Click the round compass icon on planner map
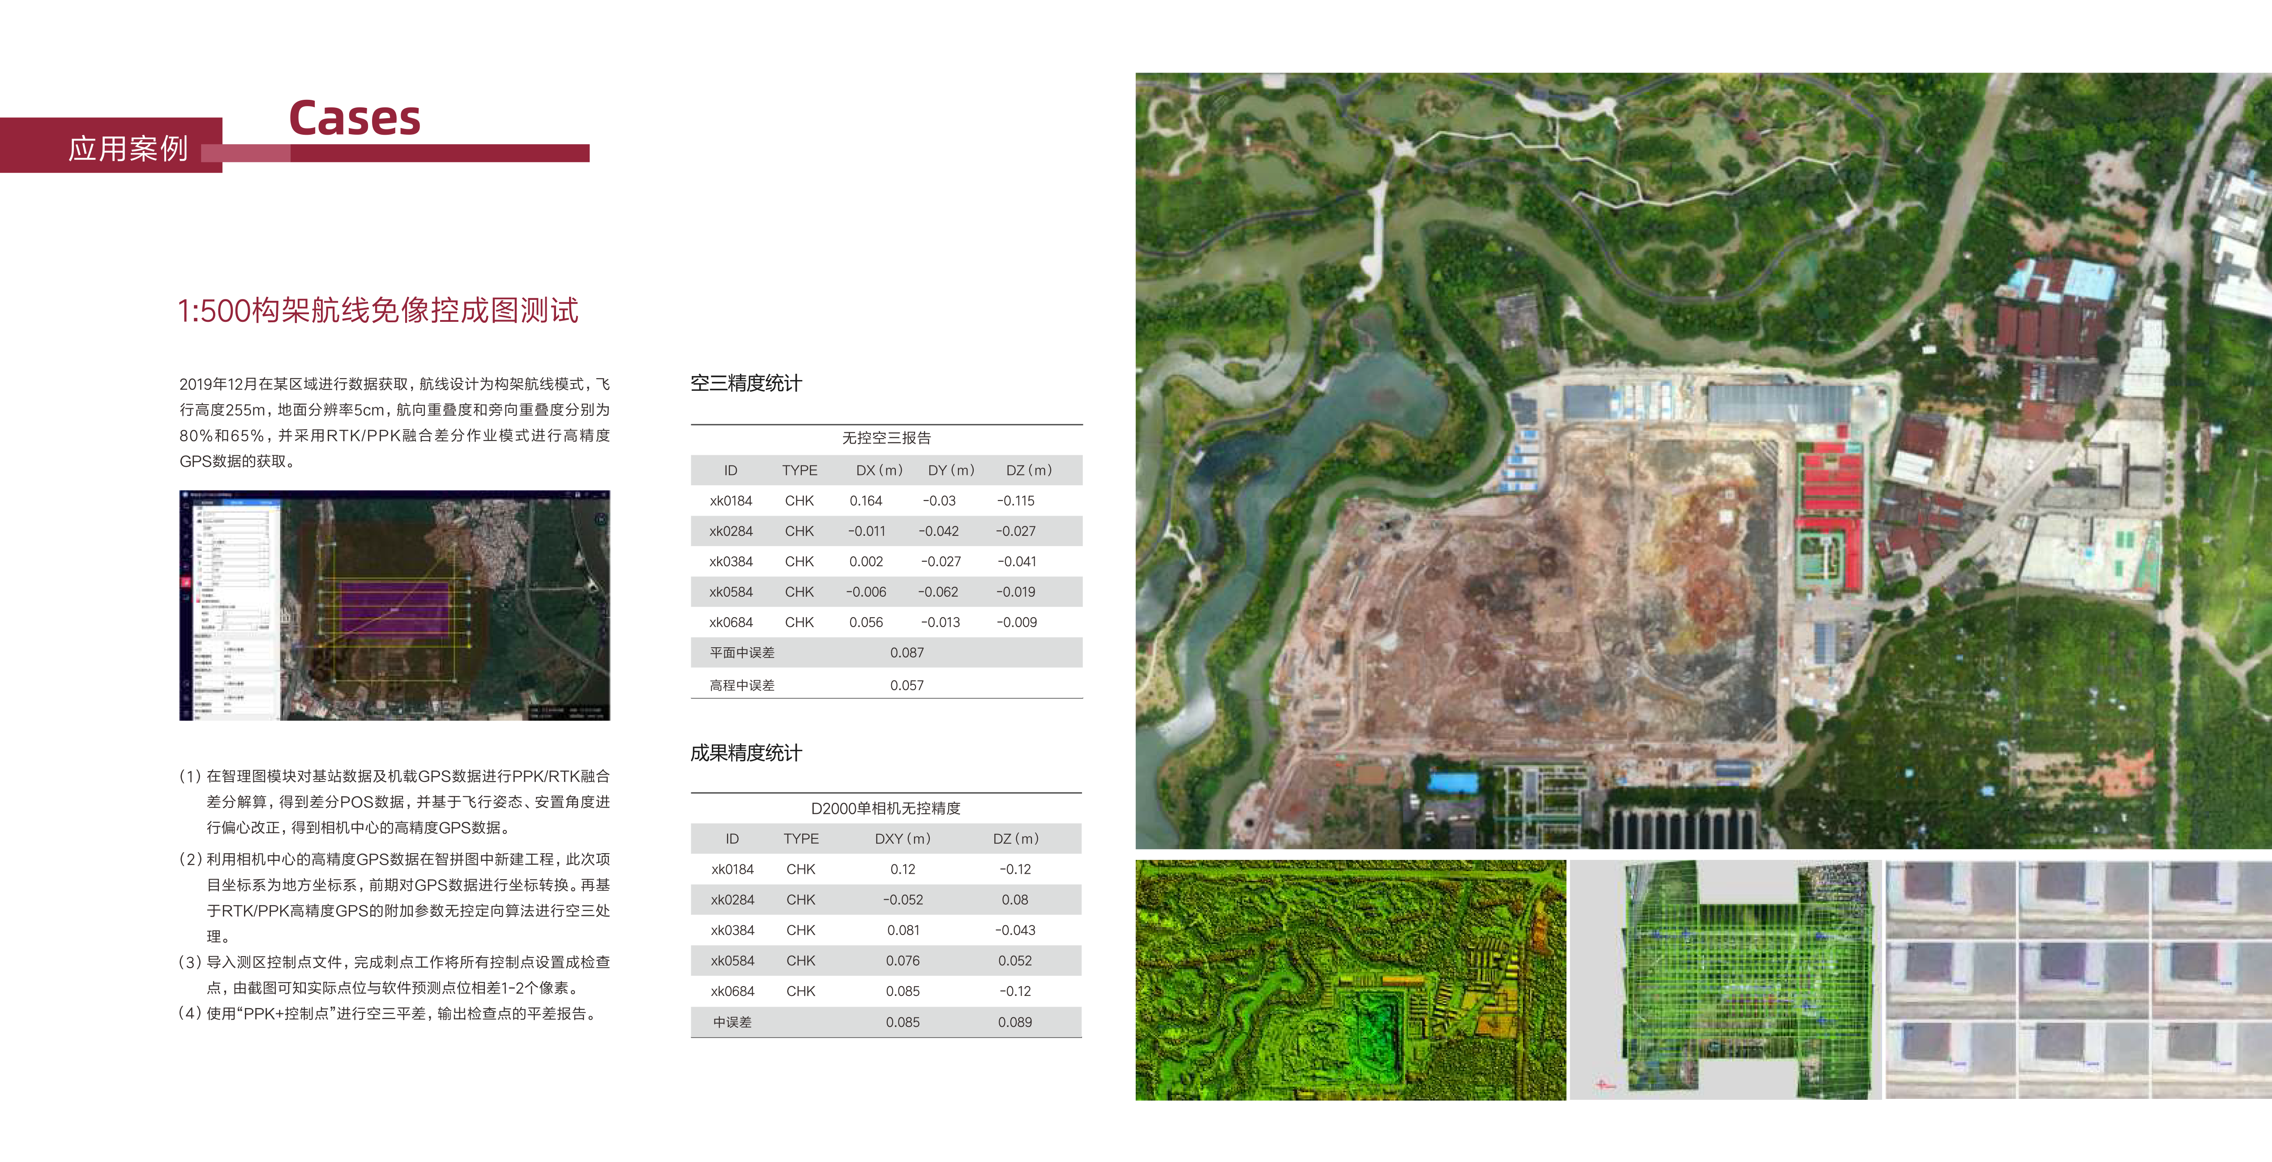Viewport: 2272px width, 1162px height. point(600,520)
